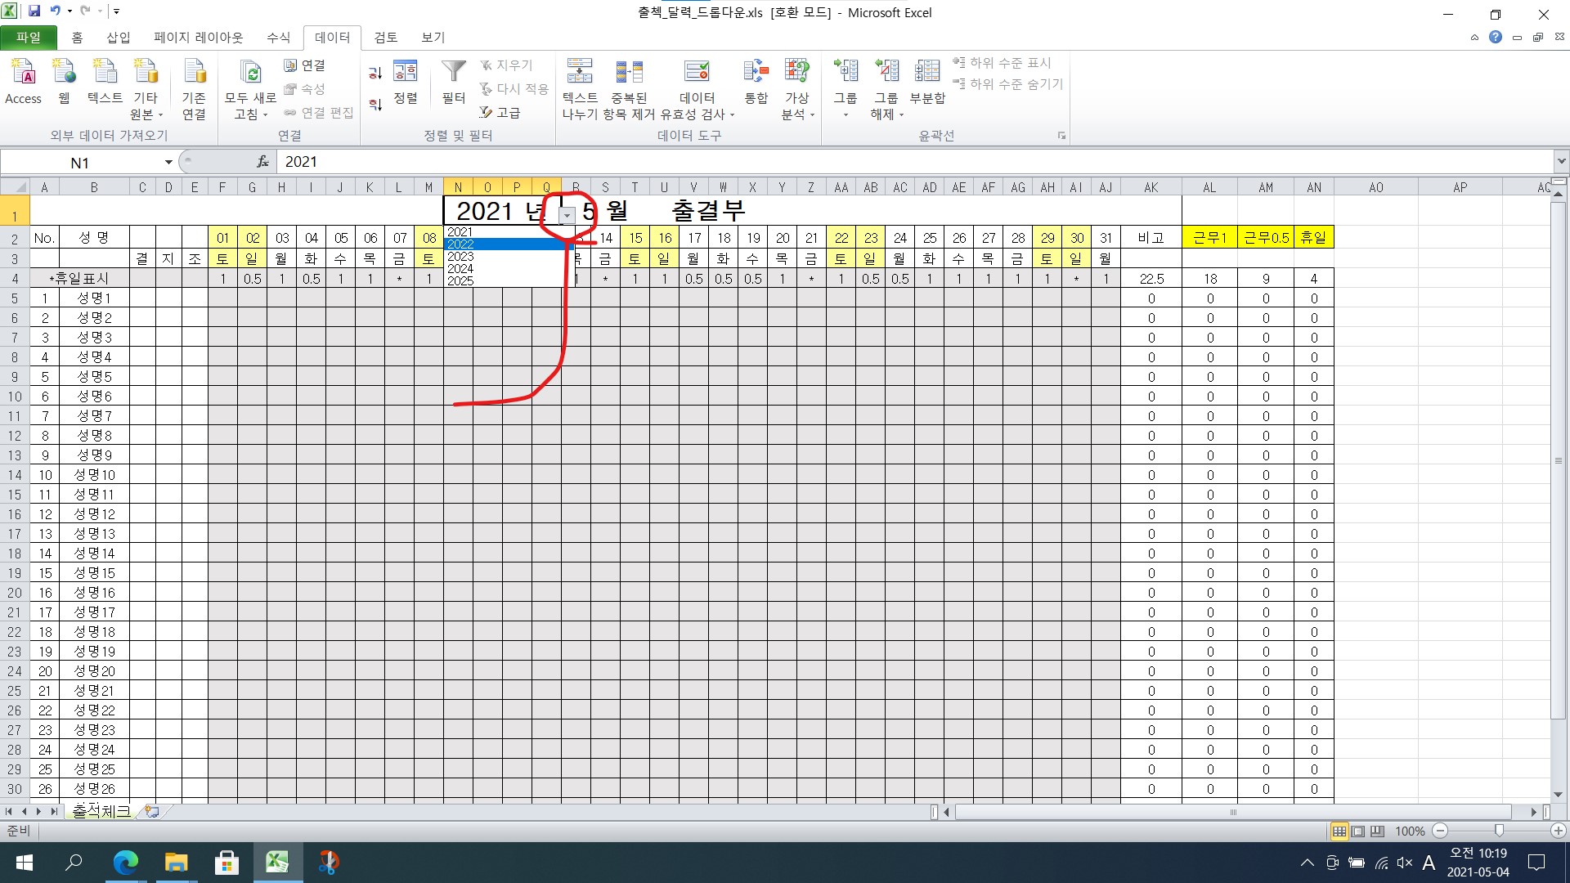1570x883 pixels.
Task: Click Show Detail (하위 수준 표시)
Action: (1003, 63)
